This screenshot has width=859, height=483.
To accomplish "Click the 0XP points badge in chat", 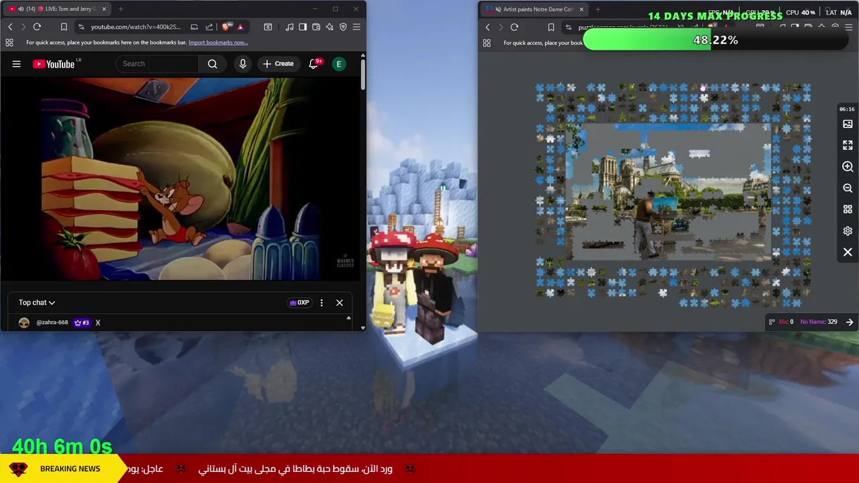I will pos(299,303).
